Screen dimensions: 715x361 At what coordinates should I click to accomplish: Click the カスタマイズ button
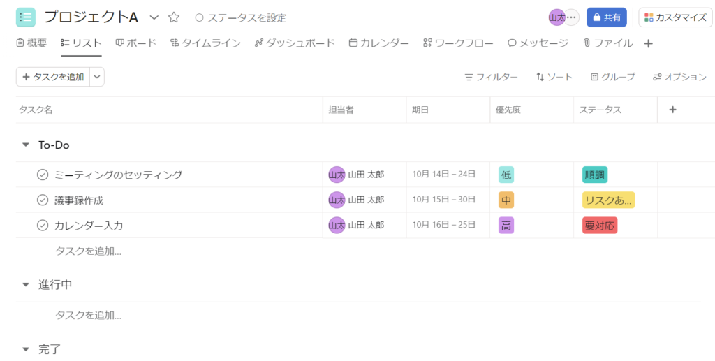coord(675,17)
